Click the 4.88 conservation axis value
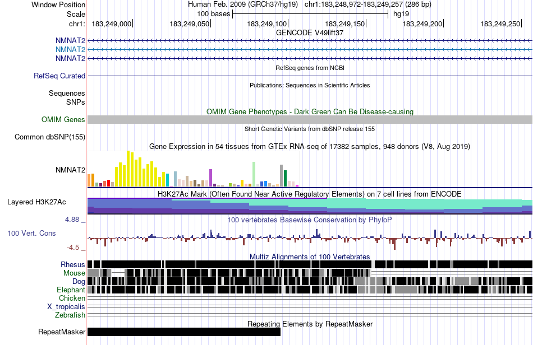533x345 pixels. pyautogui.click(x=72, y=220)
